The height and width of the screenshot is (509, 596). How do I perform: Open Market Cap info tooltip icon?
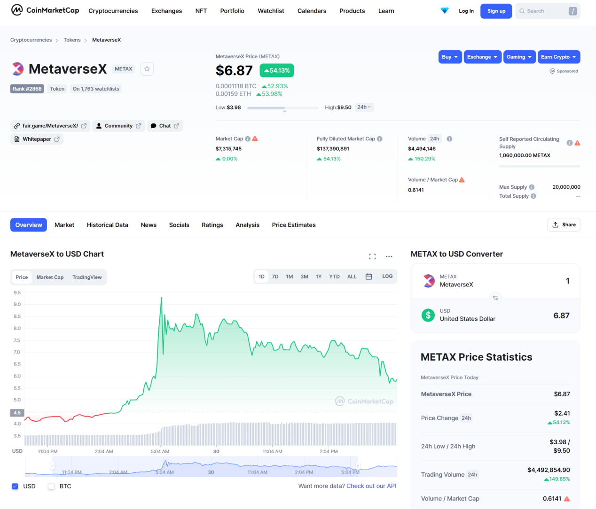[x=248, y=139]
